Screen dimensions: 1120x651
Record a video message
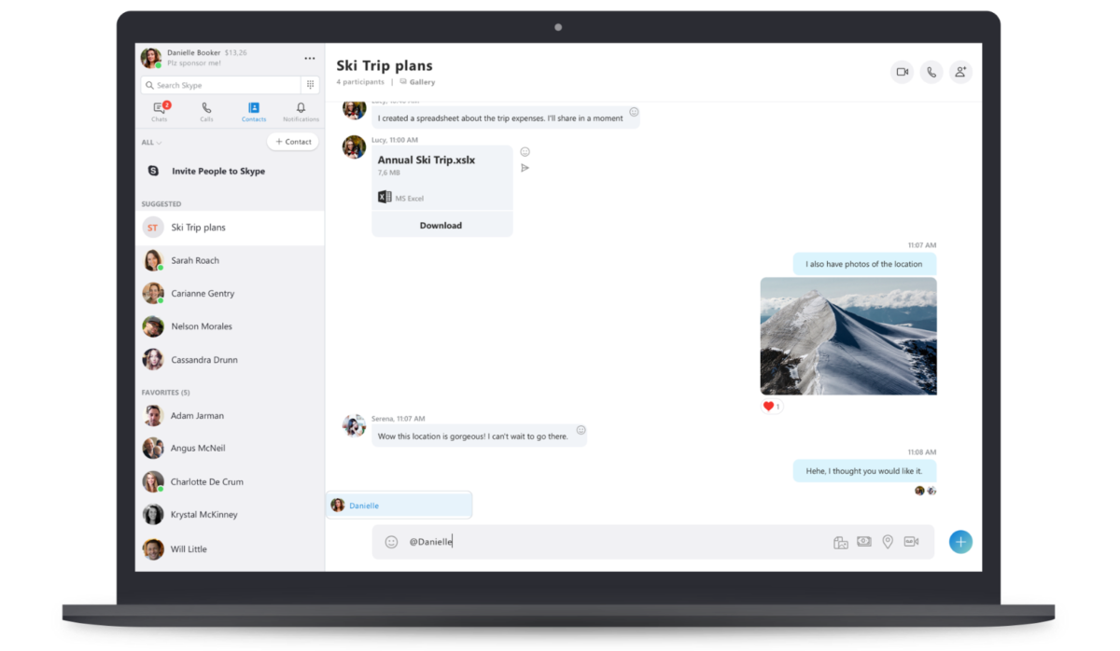911,541
